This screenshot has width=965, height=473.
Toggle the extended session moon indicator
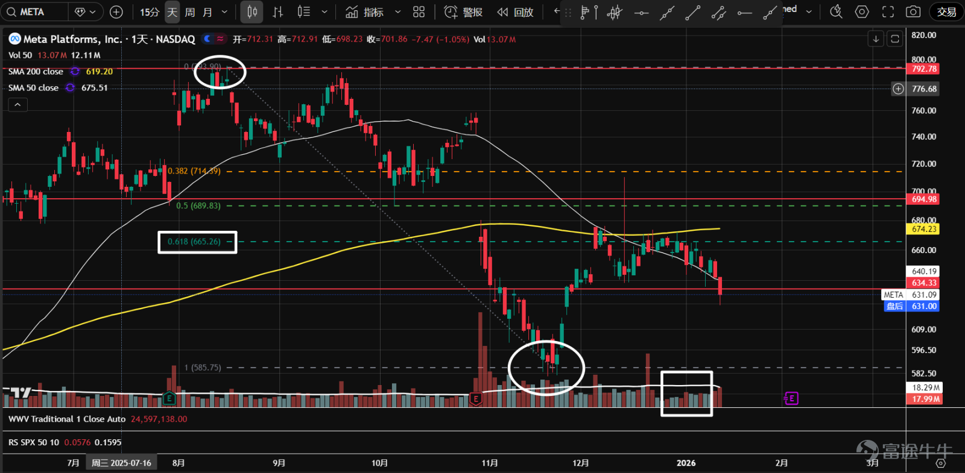point(207,39)
